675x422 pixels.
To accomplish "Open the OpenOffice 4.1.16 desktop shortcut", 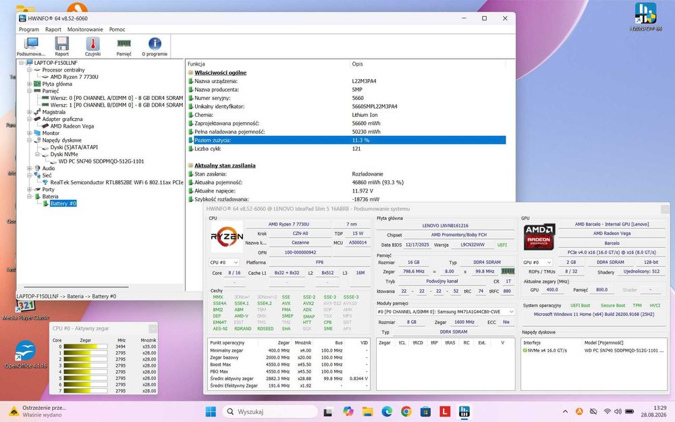I will 26,355.
